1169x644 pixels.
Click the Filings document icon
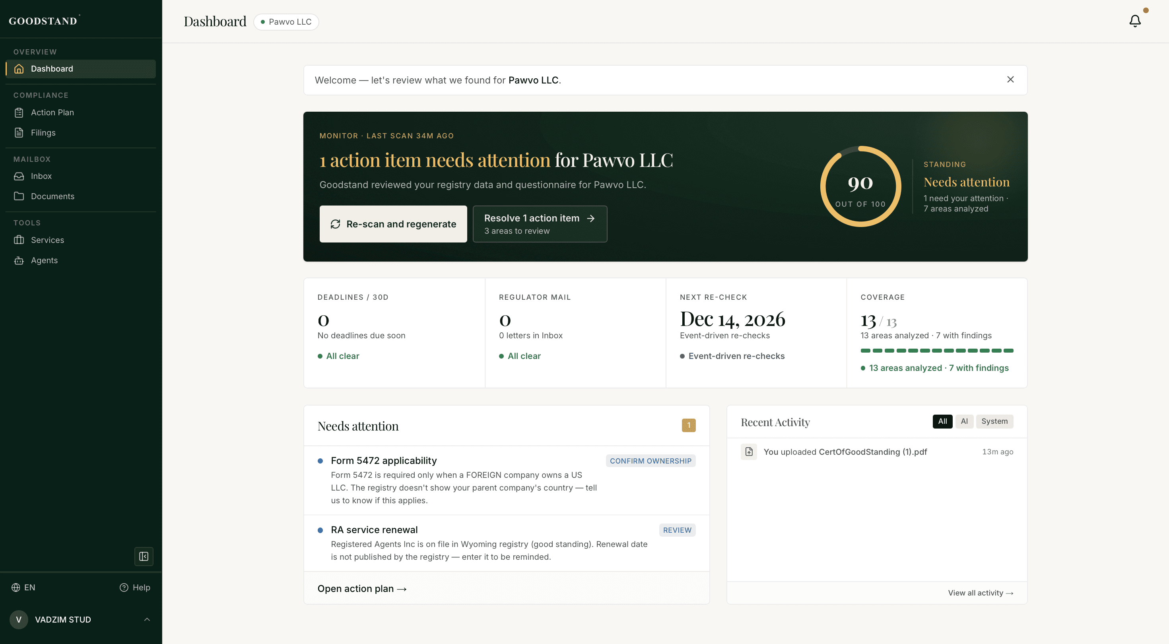tap(19, 132)
